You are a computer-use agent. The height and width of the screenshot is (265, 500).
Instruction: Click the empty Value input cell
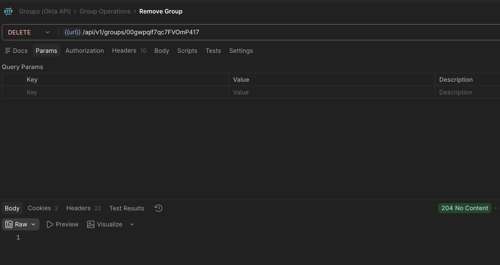332,92
